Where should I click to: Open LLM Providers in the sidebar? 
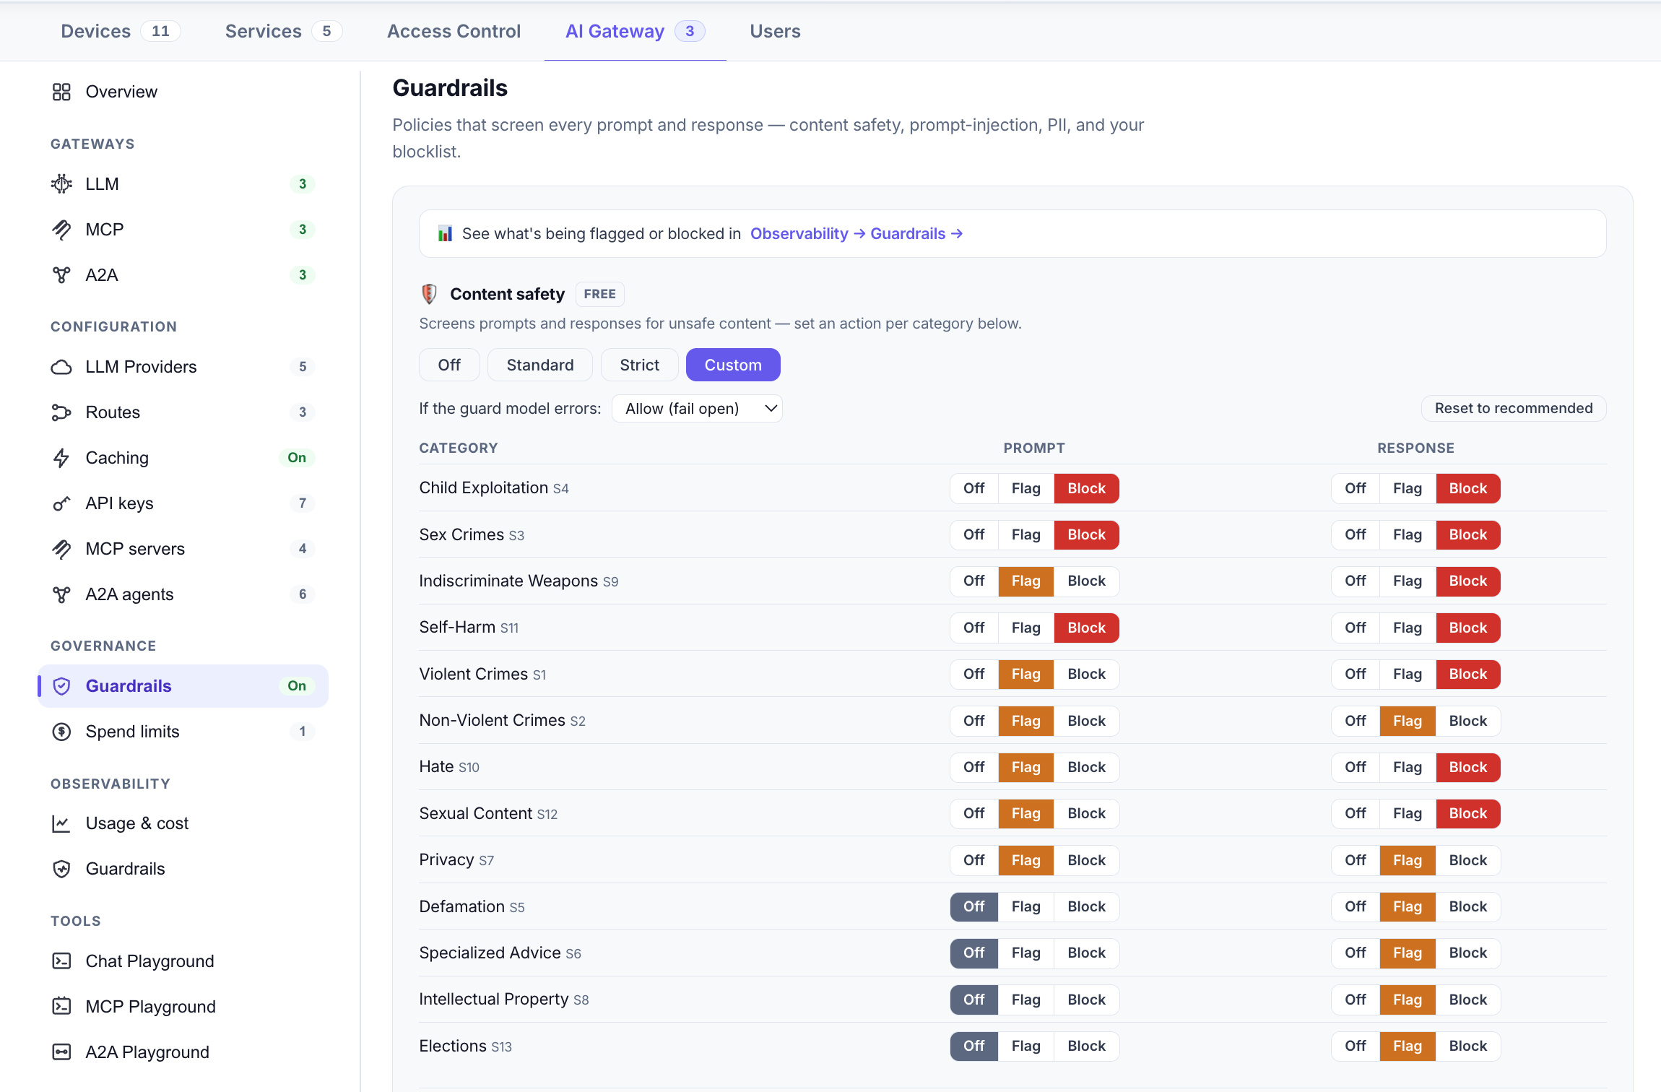coord(183,367)
